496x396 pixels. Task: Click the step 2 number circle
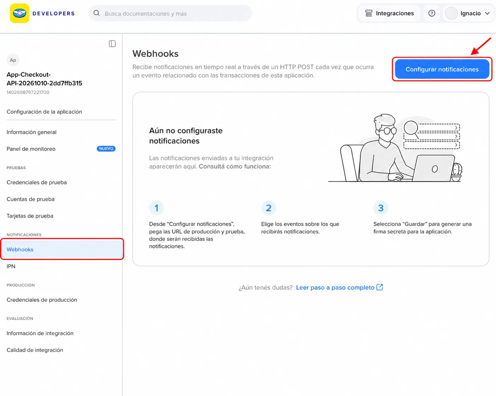pos(269,208)
